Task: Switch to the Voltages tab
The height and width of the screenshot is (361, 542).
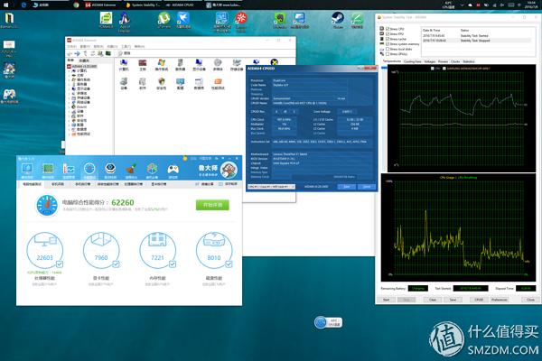Action: (430, 61)
